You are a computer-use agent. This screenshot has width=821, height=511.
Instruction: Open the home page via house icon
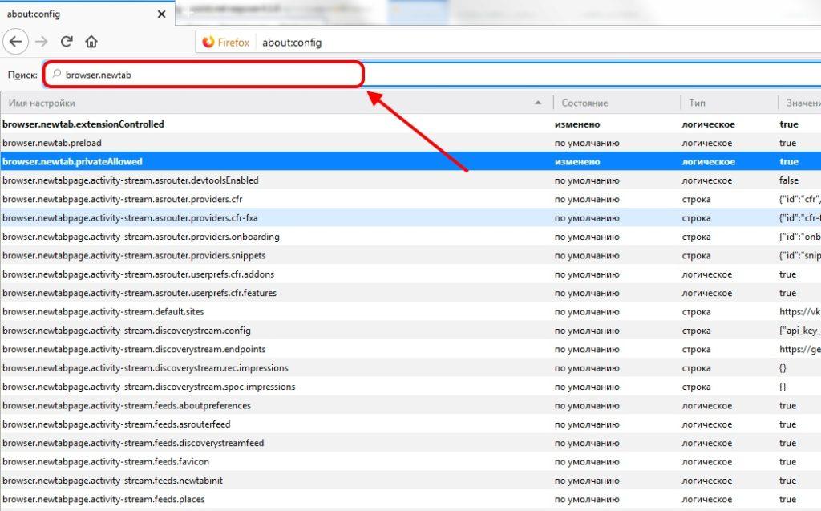(91, 42)
